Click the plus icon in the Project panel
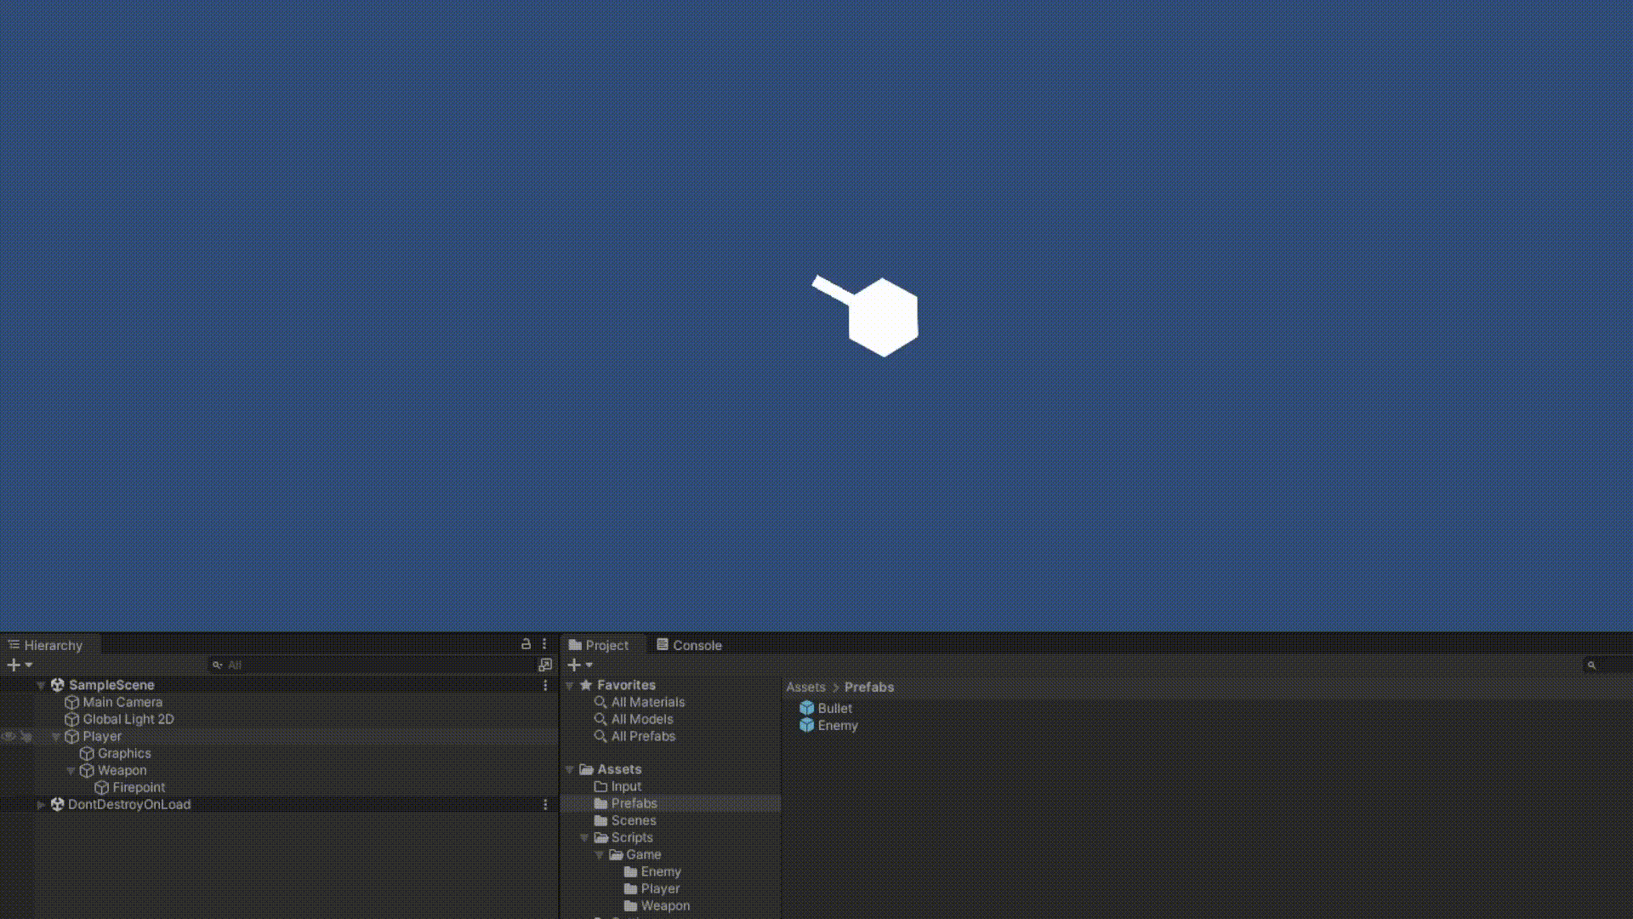 click(574, 665)
